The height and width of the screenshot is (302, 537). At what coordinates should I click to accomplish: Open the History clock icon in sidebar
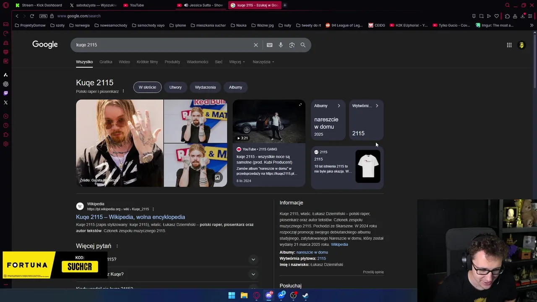(x=5, y=125)
